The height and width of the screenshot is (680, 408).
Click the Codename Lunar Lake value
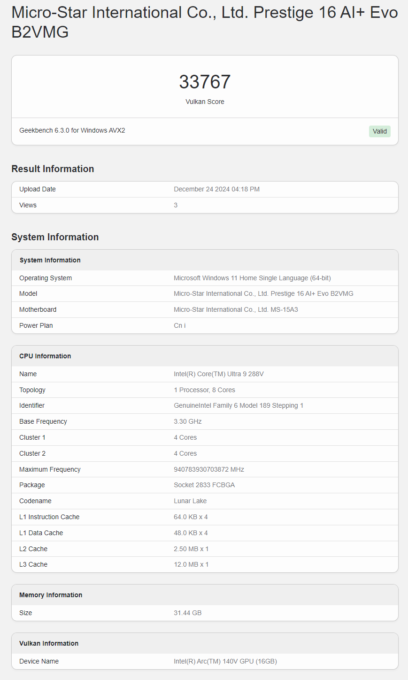[190, 501]
